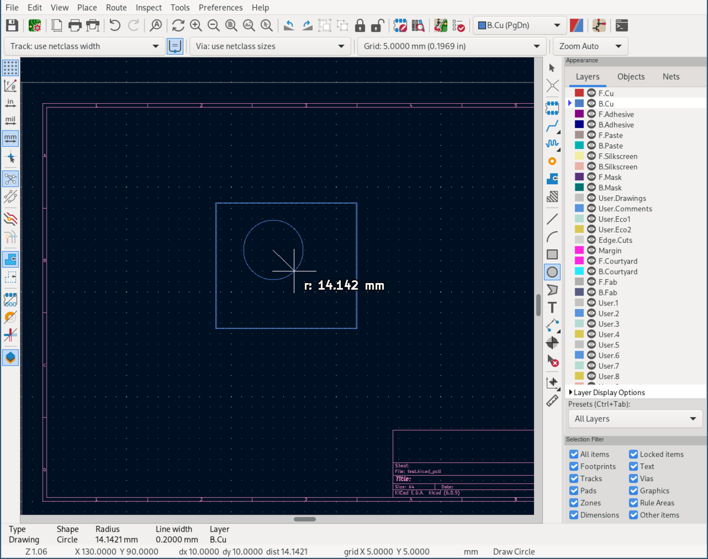Select the Draw Circle tool
This screenshot has width=708, height=559.
coord(552,272)
